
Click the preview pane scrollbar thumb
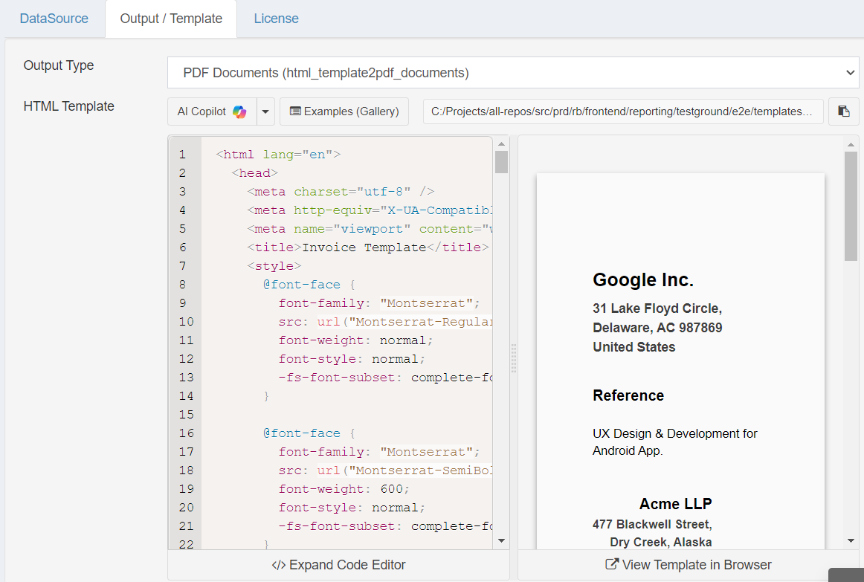point(851,206)
